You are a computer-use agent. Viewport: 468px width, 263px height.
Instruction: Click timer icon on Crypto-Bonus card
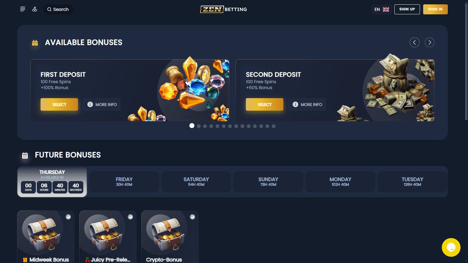pos(193,217)
